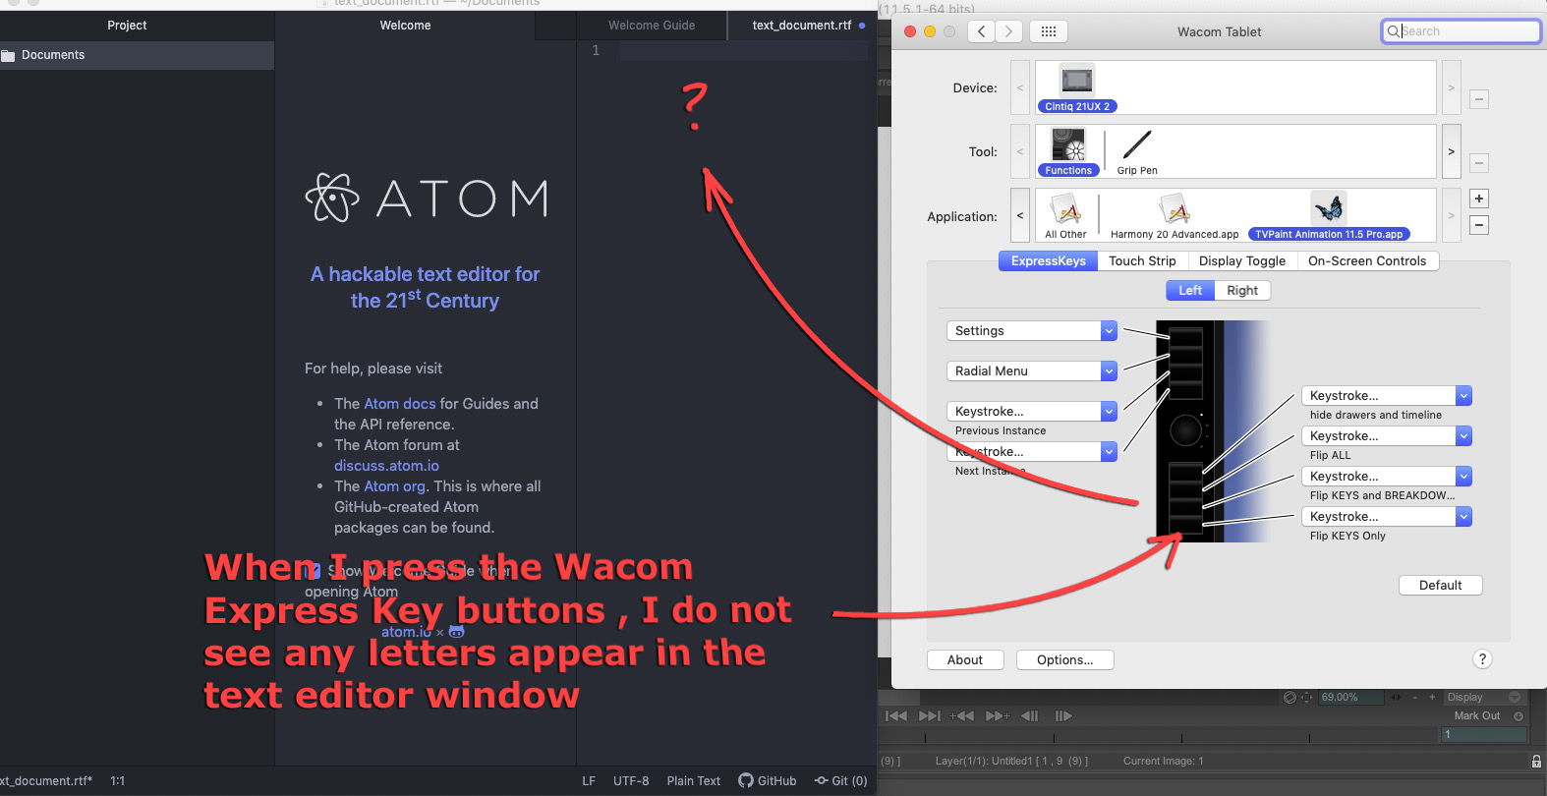Click the TVPaint fit-to-view crosshair icon
The width and height of the screenshot is (1547, 796).
click(1306, 698)
